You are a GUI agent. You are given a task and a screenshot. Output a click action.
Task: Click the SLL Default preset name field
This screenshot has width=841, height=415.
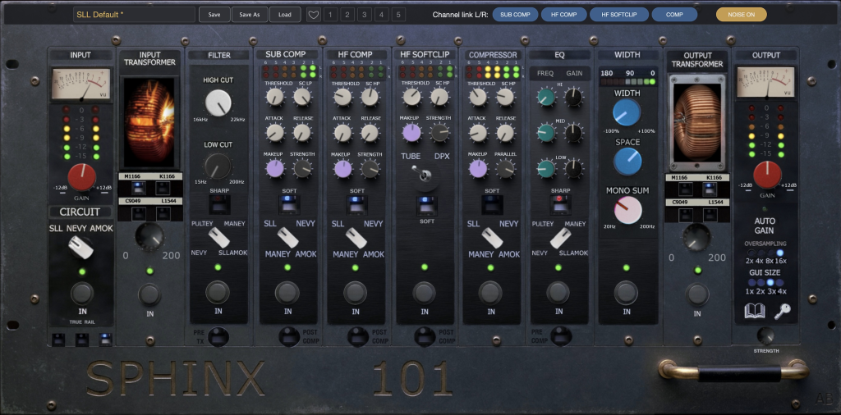(134, 15)
